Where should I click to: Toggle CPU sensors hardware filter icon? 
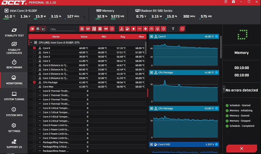click(82, 29)
